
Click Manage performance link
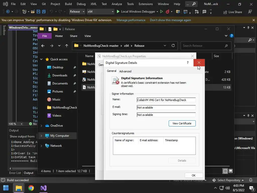click(x=131, y=20)
